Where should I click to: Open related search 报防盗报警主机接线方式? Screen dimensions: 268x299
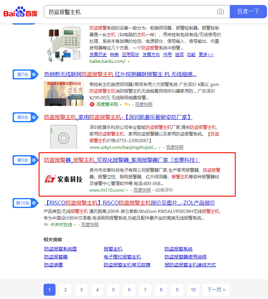pos(190,265)
